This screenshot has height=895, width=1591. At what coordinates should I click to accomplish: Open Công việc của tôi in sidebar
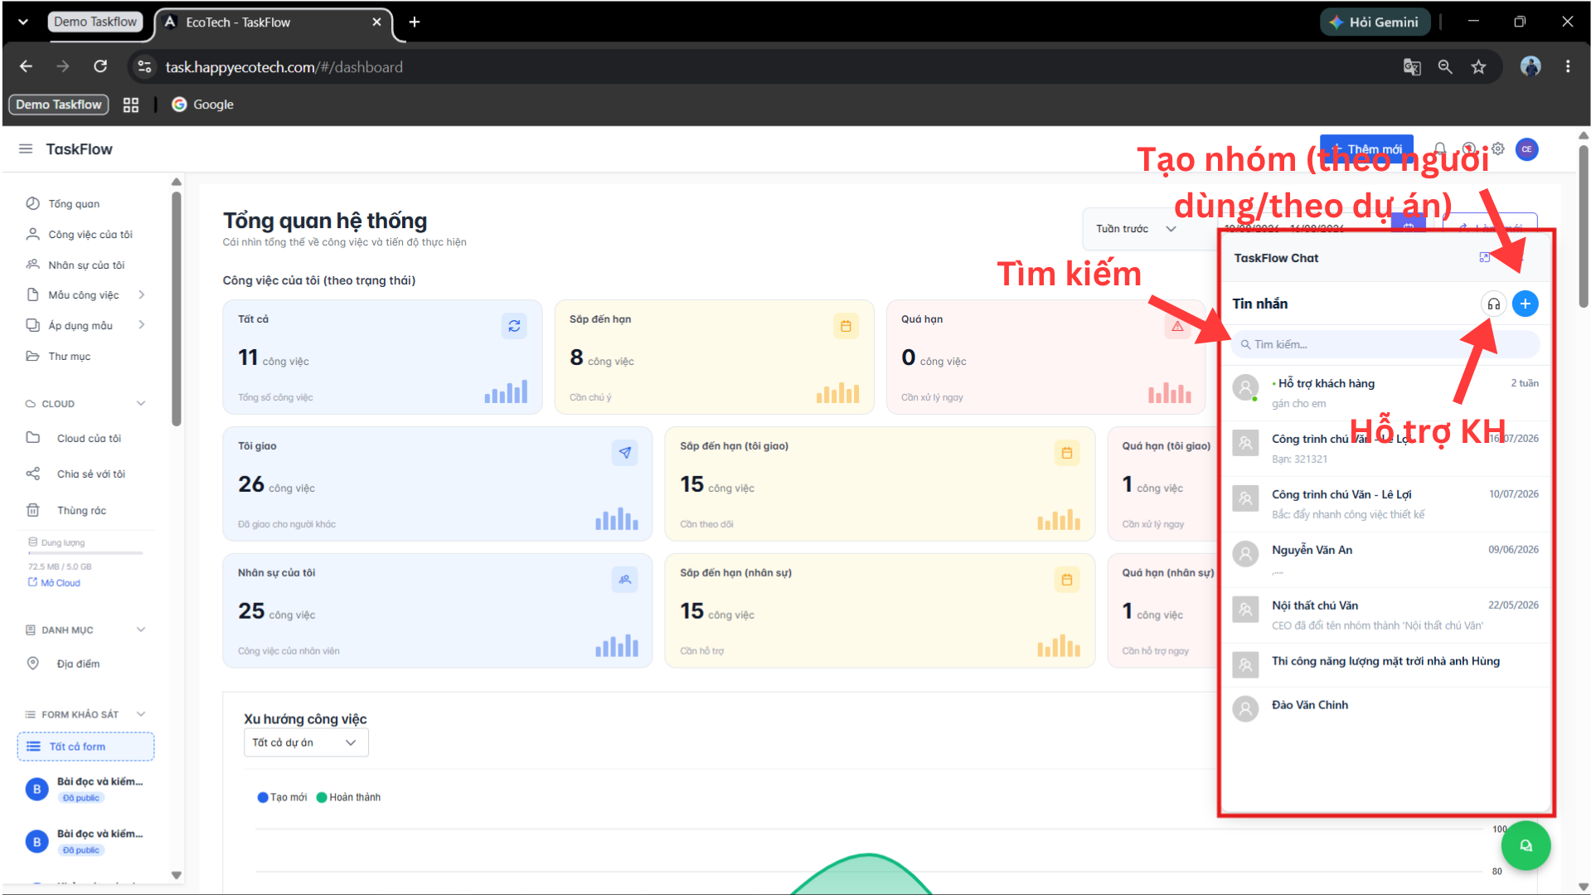90,235
